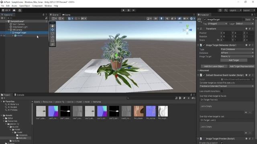Select the Scale tool in Scene
The image size is (257, 144).
53,37
